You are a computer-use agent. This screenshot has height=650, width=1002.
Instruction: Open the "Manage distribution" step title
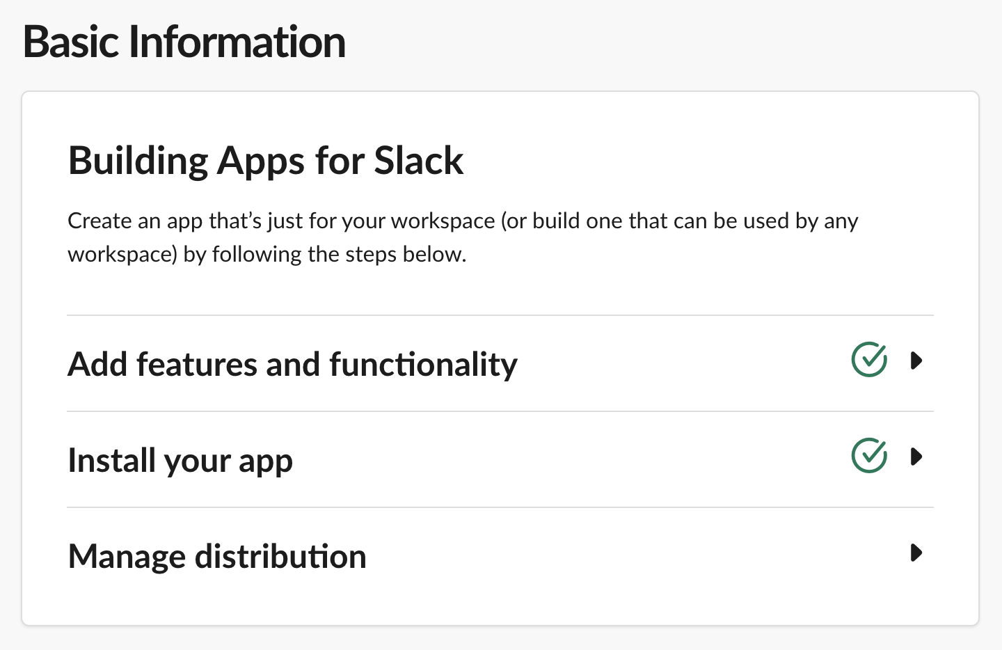[x=217, y=557]
